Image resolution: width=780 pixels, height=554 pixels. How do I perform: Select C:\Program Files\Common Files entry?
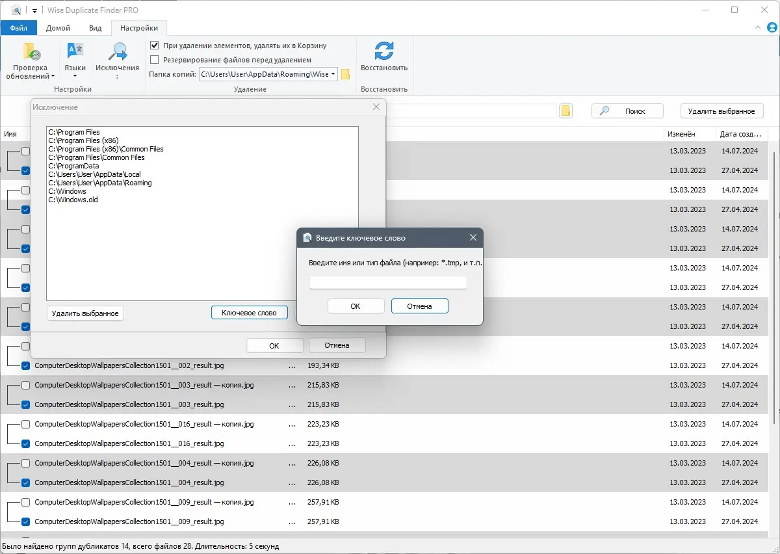[x=96, y=157]
